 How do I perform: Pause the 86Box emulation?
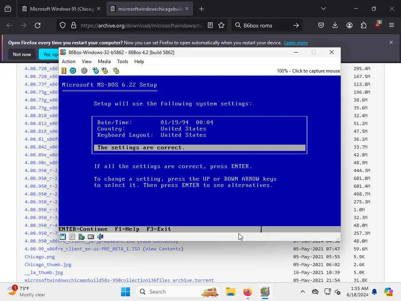[x=64, y=71]
